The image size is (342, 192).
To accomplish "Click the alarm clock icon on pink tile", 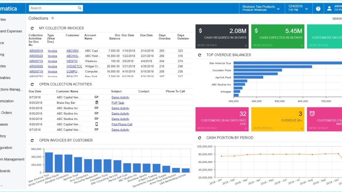I will click(312, 113).
